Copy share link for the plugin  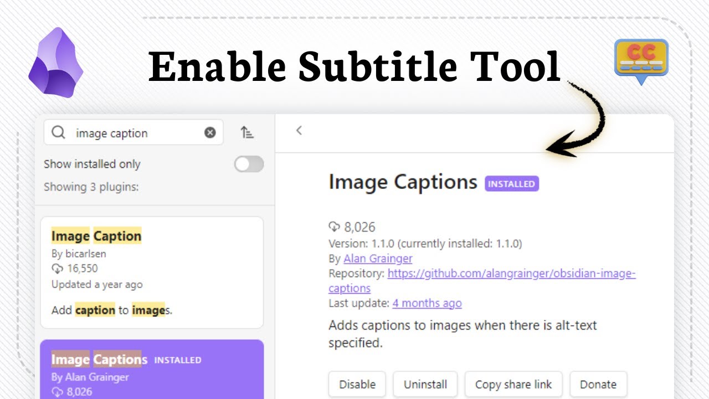coord(513,384)
